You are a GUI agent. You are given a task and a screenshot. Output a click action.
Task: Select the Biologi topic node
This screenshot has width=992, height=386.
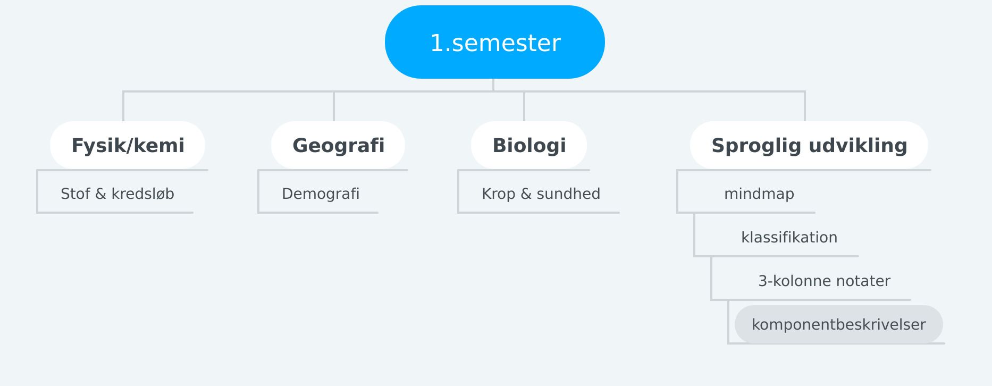[529, 145]
